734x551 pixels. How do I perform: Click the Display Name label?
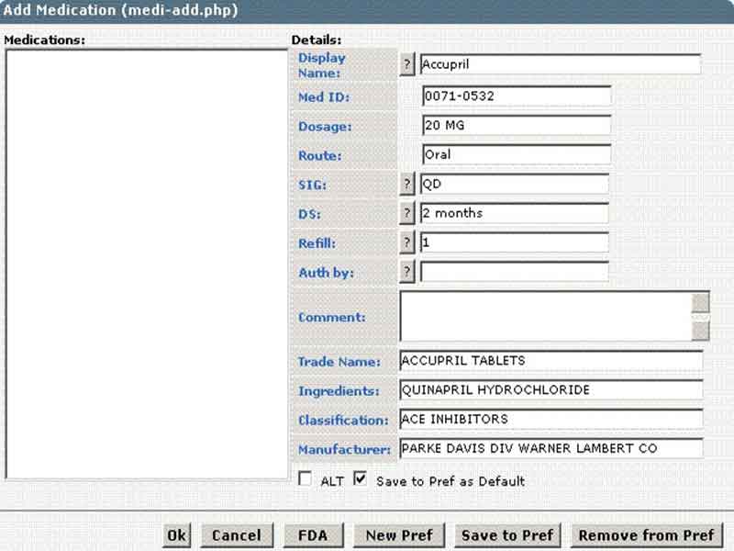tap(322, 65)
